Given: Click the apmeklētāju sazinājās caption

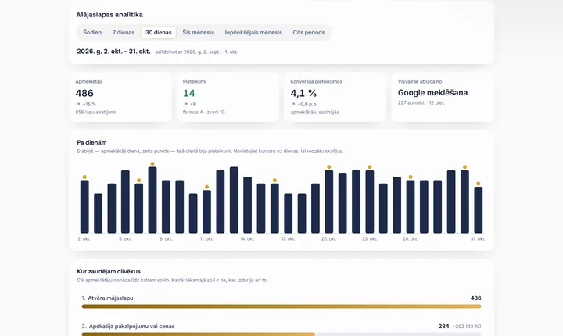Looking at the screenshot, I should click(314, 112).
